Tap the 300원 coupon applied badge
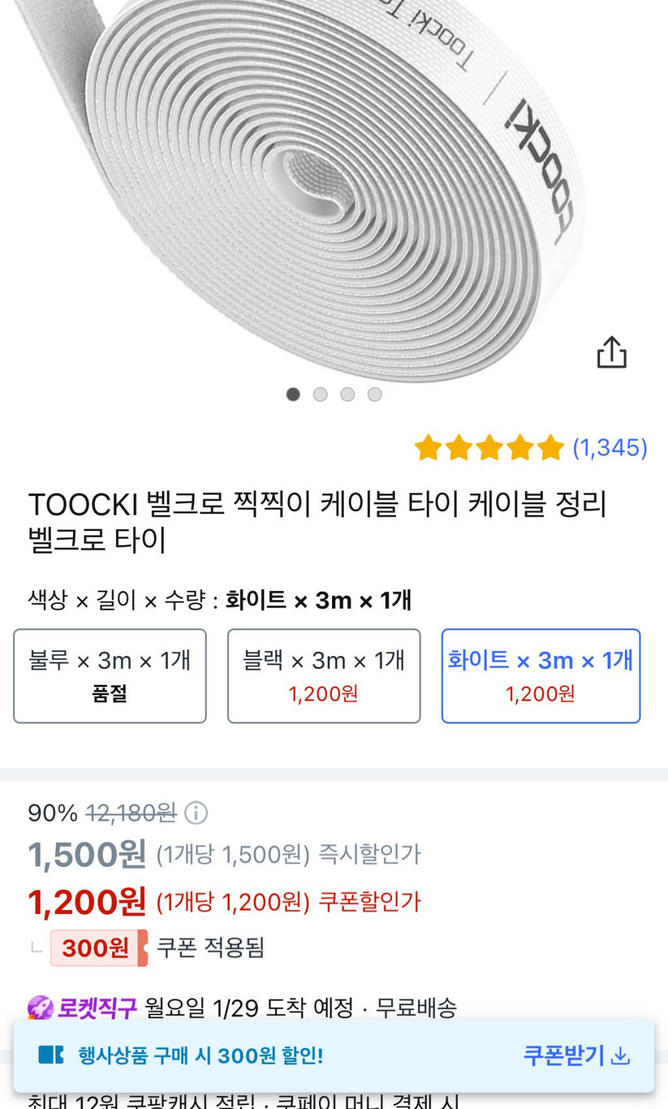The image size is (668, 1109). 98,948
